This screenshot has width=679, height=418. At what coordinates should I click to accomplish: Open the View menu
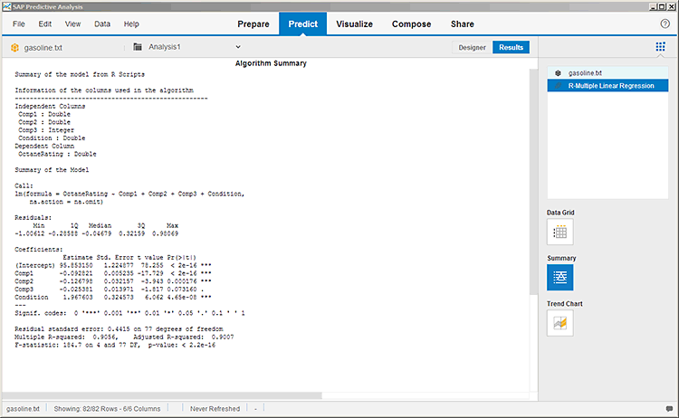click(72, 24)
